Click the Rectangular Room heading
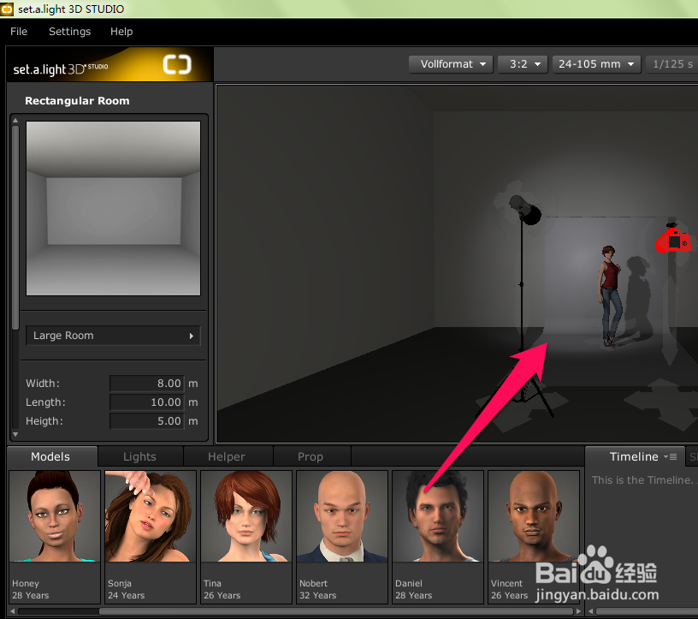This screenshot has width=698, height=619. pyautogui.click(x=77, y=101)
